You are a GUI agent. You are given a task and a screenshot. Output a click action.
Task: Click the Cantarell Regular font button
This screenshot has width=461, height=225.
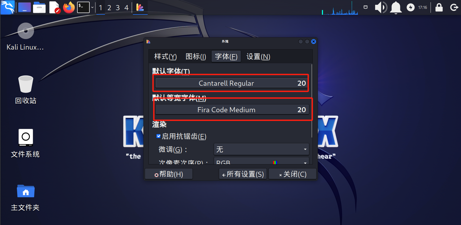coord(232,83)
